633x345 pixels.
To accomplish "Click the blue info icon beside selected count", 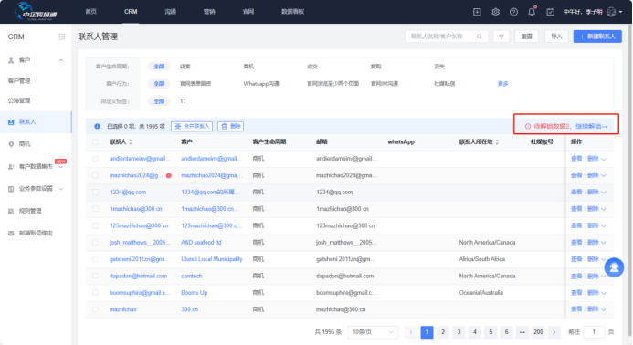I will coord(98,126).
